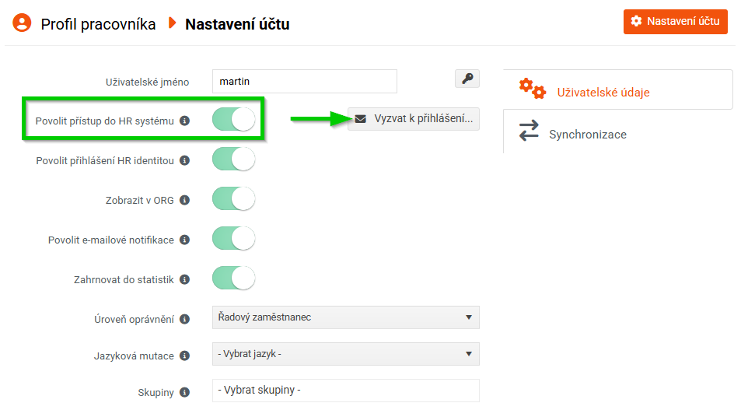
Task: Toggle Povolit e-mailové notifikace switch
Action: tap(233, 239)
